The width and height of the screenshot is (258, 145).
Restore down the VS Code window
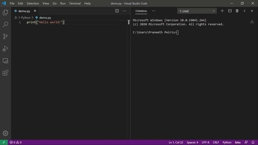click(x=242, y=4)
